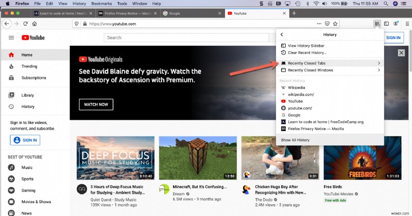Close the YouTube Originals banner
The image size is (412, 216).
point(401,53)
